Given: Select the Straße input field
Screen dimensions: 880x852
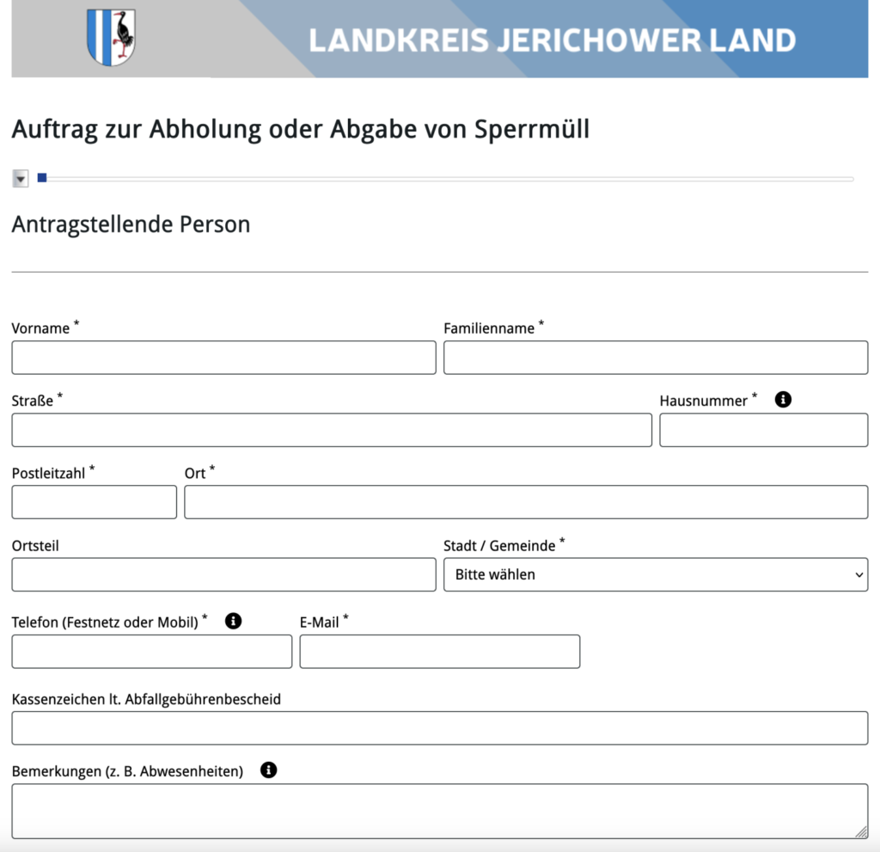Looking at the screenshot, I should [x=331, y=430].
